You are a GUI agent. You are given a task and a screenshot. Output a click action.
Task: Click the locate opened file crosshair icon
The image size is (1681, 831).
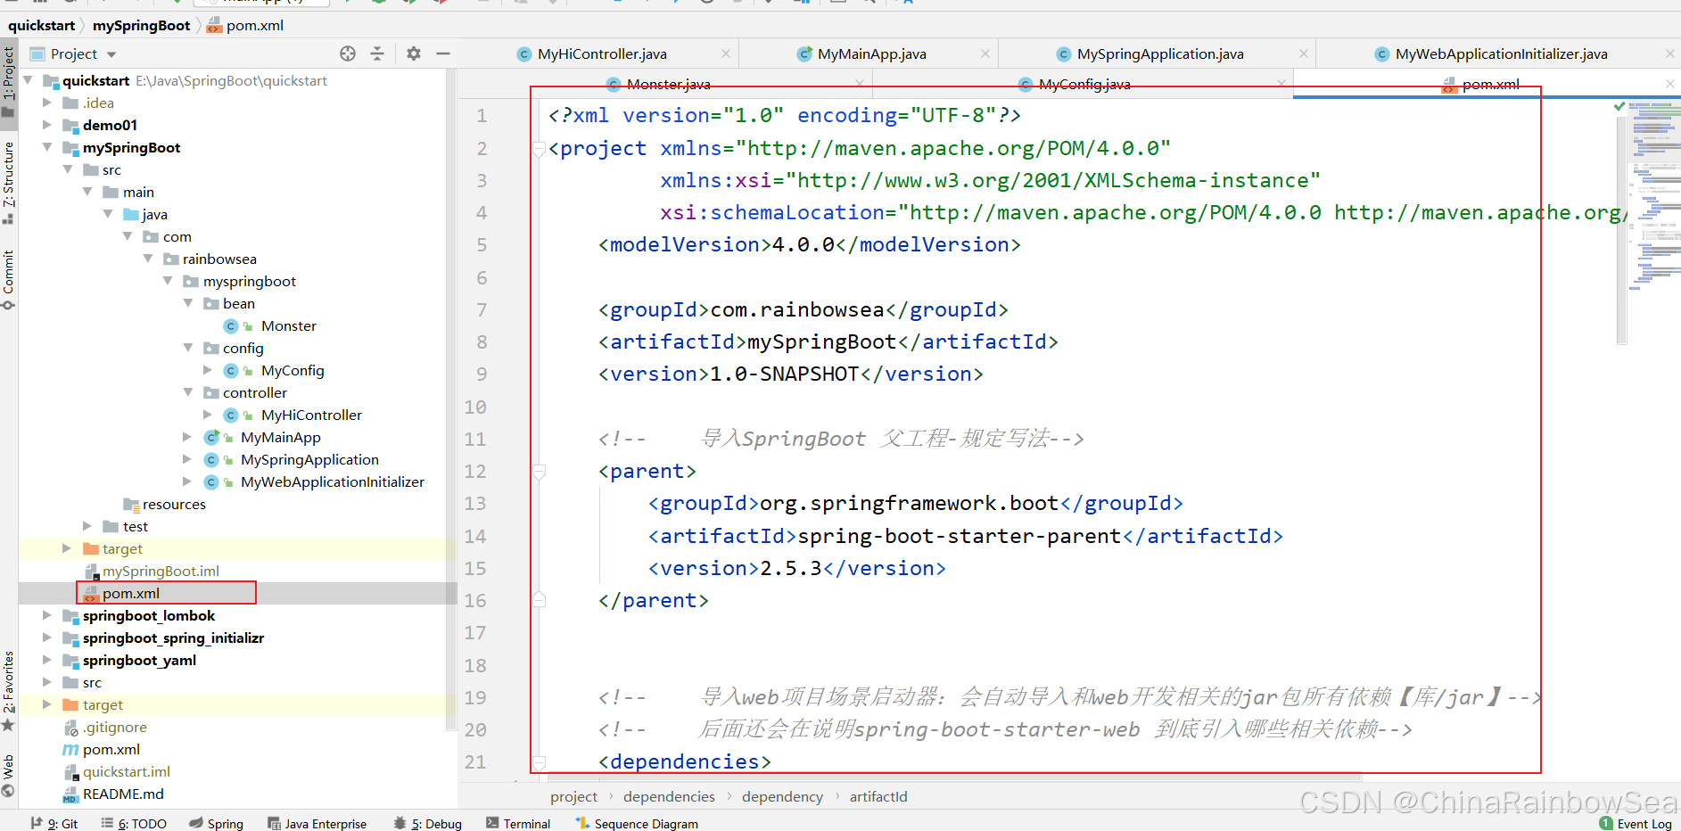348,53
